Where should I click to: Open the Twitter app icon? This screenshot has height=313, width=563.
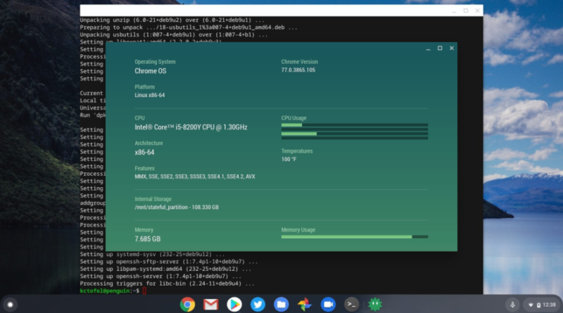[x=258, y=305]
